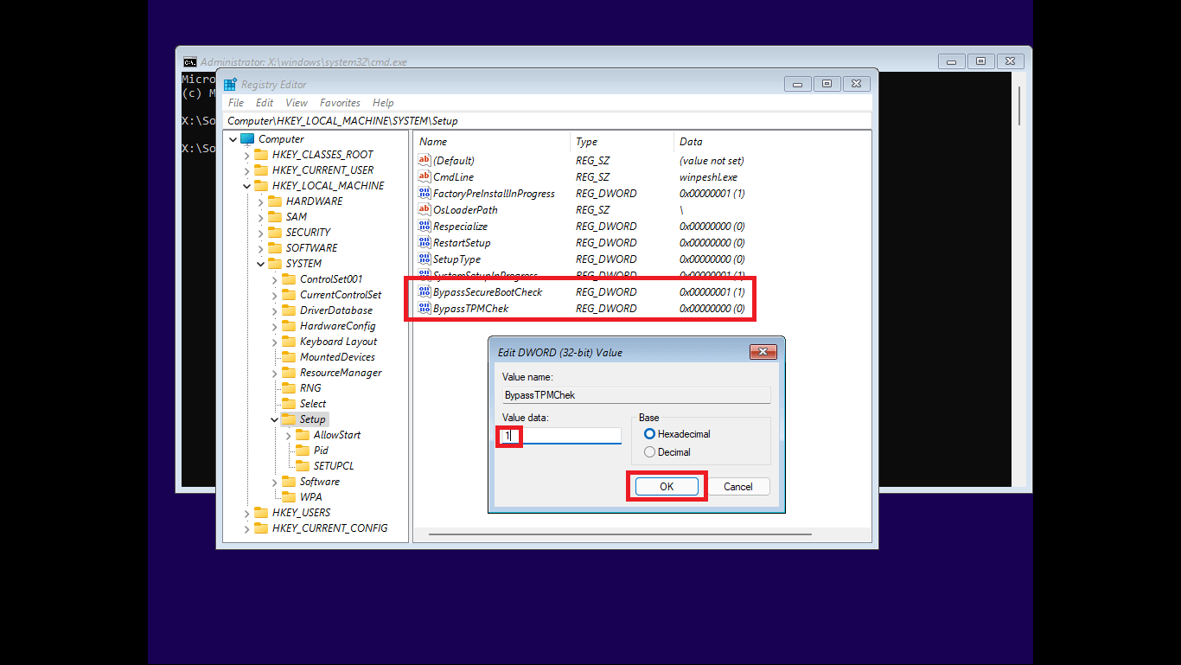Click the HARDWARE folder icon

(x=275, y=201)
